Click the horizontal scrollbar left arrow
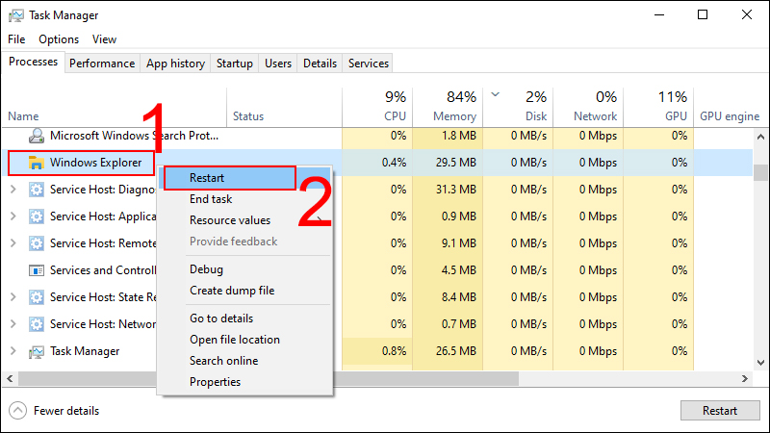This screenshot has width=770, height=433. pos(10,378)
